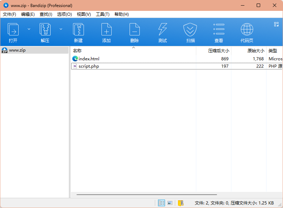Open the toolbar layout grid menu
283x208 pixels.
point(276,24)
